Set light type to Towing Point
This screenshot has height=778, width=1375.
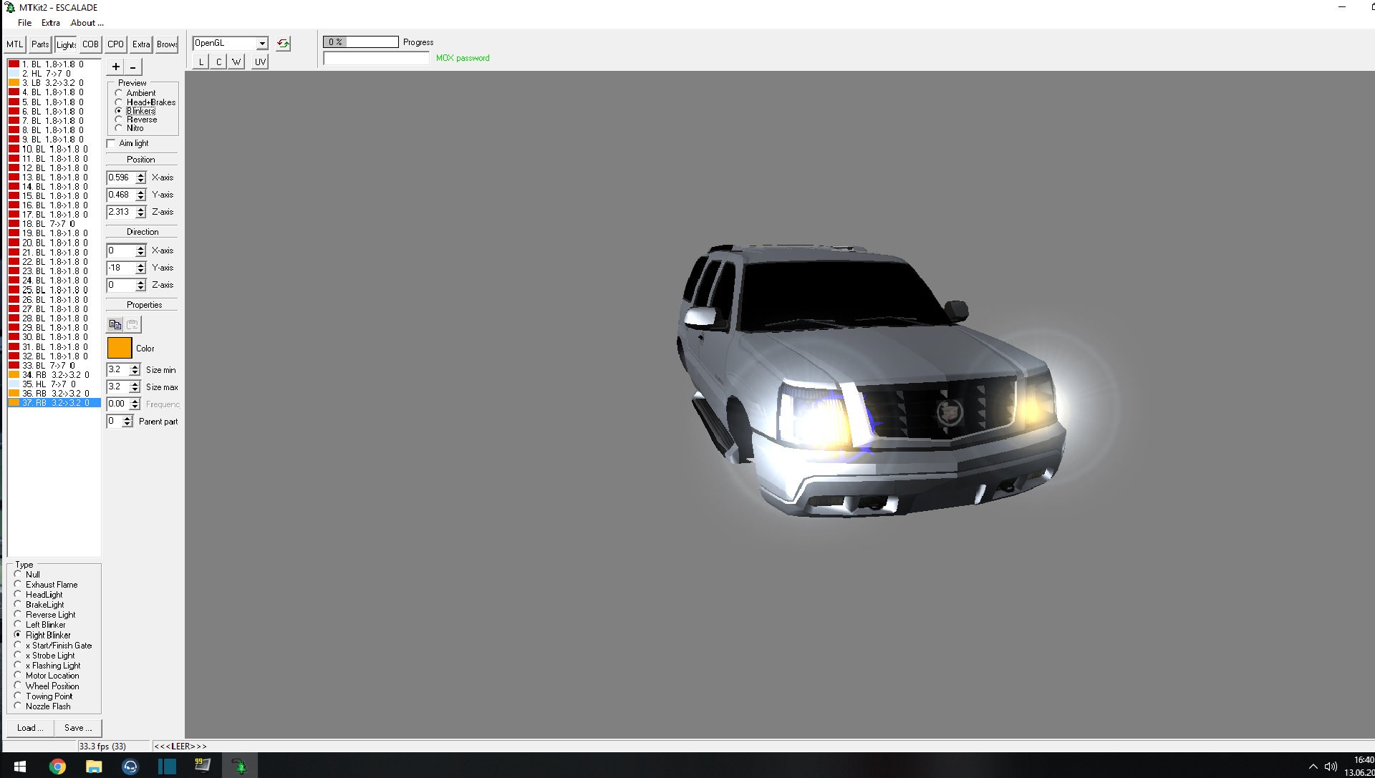[18, 696]
